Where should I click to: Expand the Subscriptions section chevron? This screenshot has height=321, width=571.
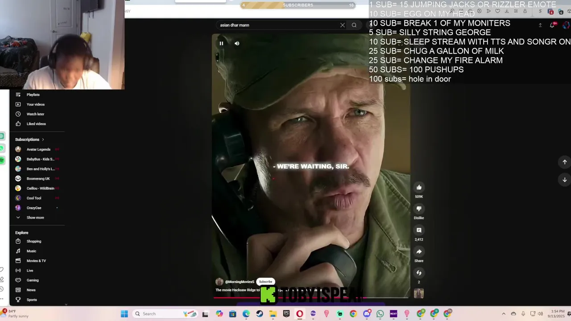[43, 140]
